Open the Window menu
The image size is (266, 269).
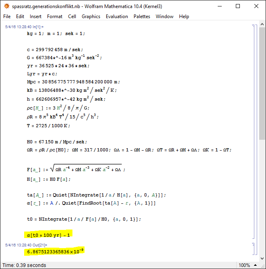tap(165, 17)
